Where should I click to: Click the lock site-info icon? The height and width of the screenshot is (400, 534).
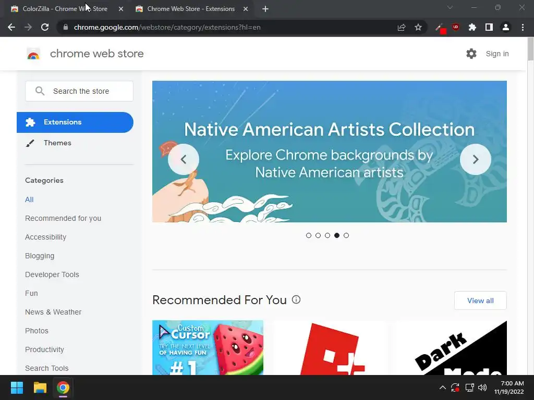click(x=66, y=27)
